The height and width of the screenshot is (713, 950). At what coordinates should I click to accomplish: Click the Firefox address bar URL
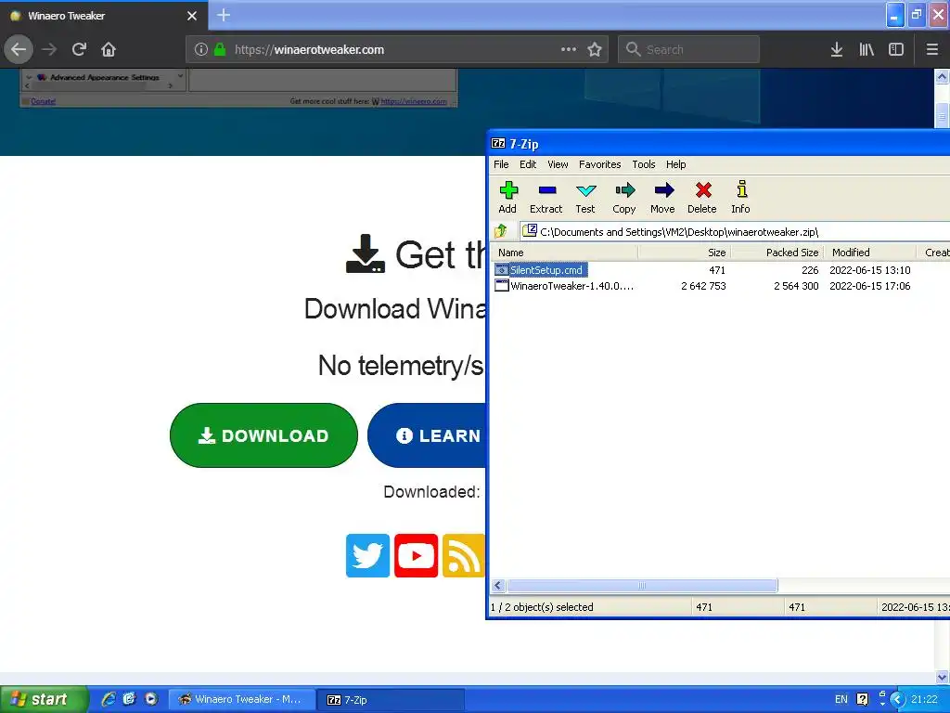[x=309, y=50]
